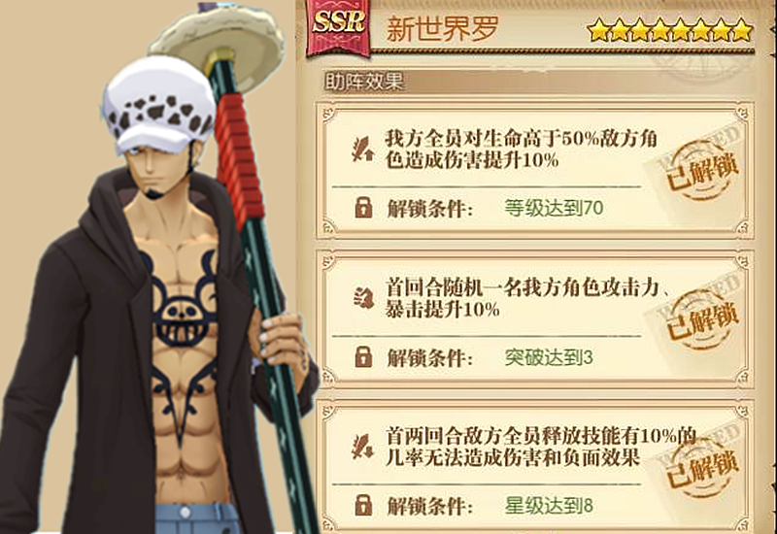Click the lock icon beside 等级达到70
This screenshot has height=534, width=777.
click(x=363, y=208)
